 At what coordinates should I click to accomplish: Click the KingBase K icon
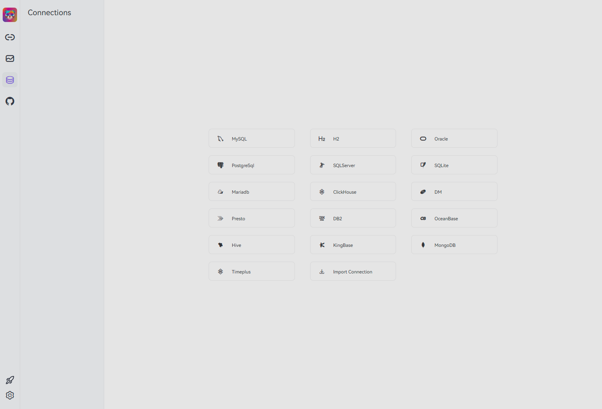pos(322,245)
